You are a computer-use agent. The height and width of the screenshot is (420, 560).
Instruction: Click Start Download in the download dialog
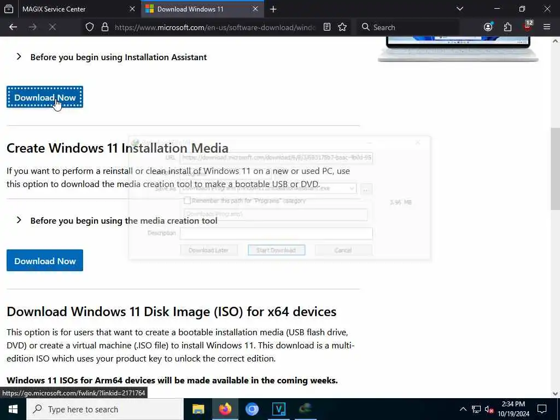(x=276, y=250)
